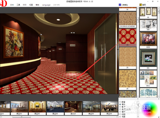Select the 餐厅 room radio button
Image resolution: width=160 pixels, height=118 pixels.
click(120, 107)
